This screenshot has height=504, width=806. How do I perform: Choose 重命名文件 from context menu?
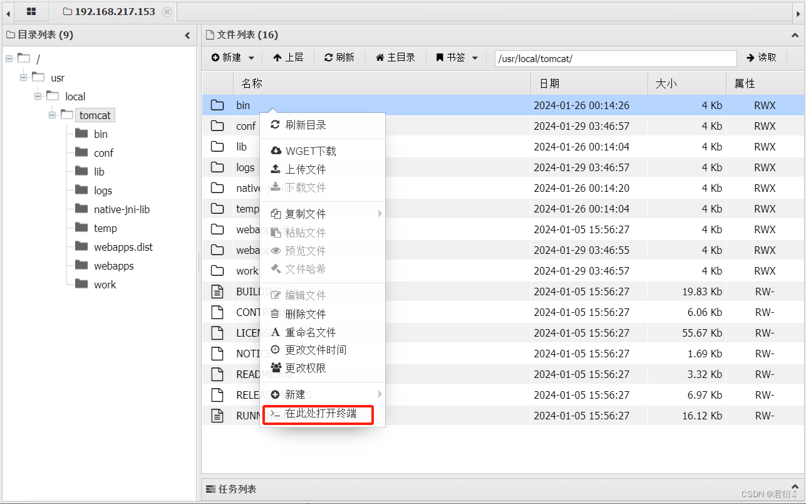323,332
